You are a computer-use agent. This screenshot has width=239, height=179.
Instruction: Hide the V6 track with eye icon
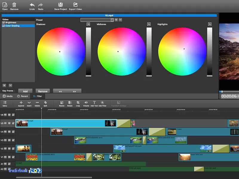(x=9, y=115)
